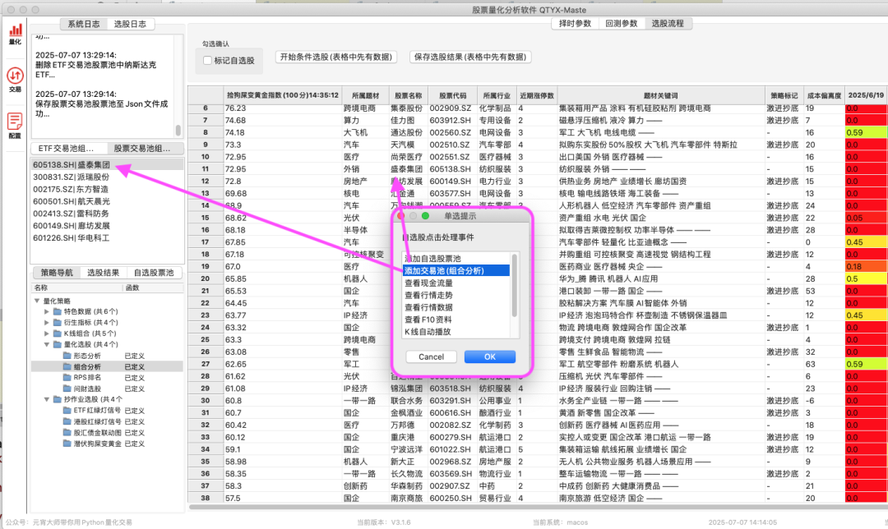
Task: Open the 交易 up-down arrows sidebar icon
Action: click(16, 80)
